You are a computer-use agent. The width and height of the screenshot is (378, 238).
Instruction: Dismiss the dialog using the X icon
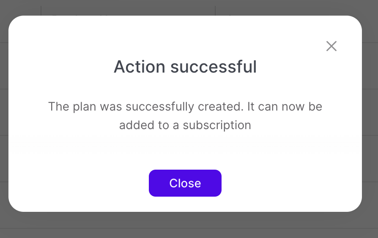click(331, 46)
